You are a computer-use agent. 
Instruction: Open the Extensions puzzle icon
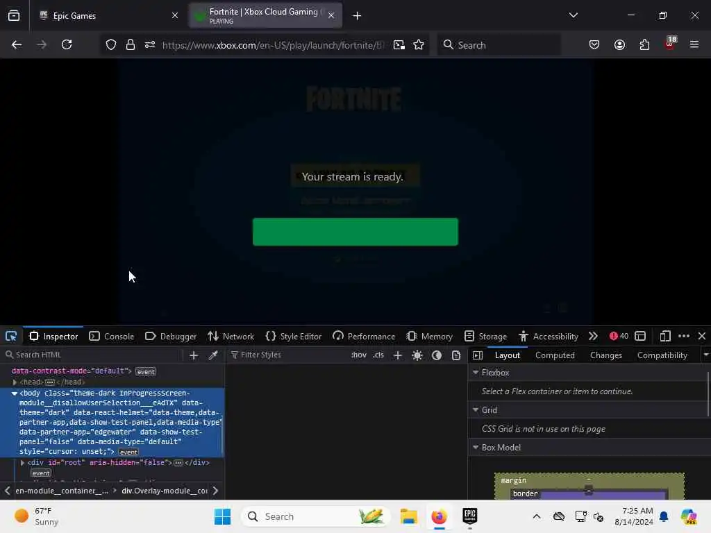click(x=644, y=44)
